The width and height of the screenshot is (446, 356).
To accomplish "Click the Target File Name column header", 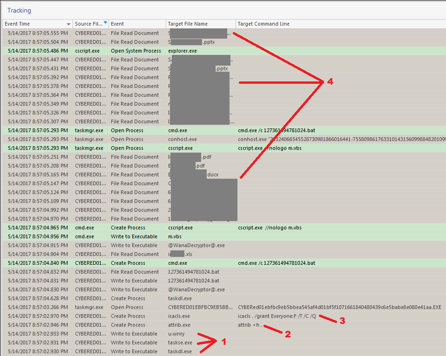I will [x=188, y=24].
